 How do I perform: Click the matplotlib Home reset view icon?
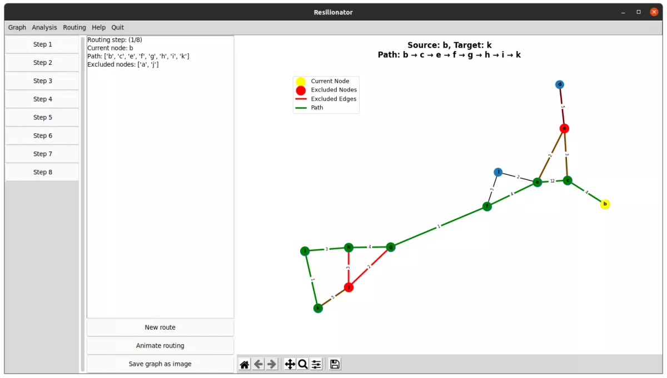pyautogui.click(x=245, y=364)
